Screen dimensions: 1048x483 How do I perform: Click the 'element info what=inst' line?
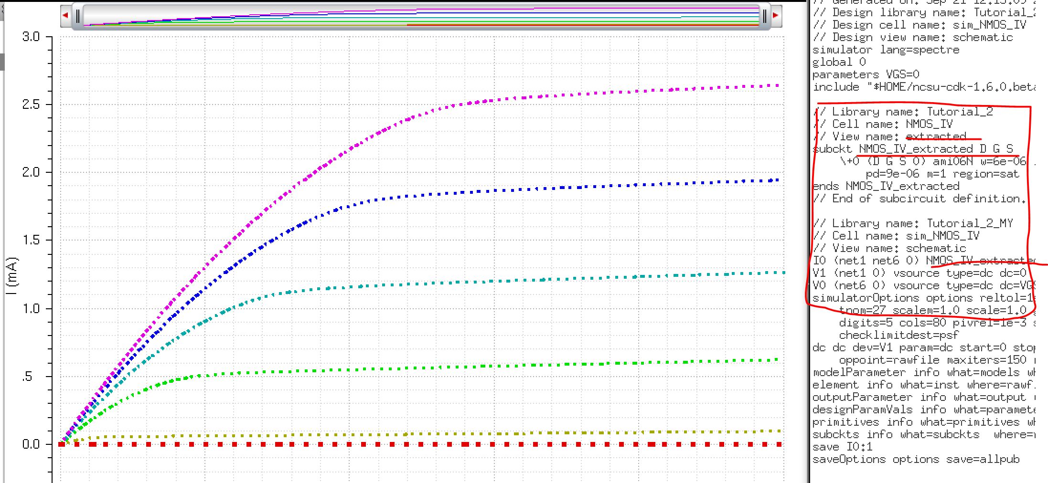[924, 385]
